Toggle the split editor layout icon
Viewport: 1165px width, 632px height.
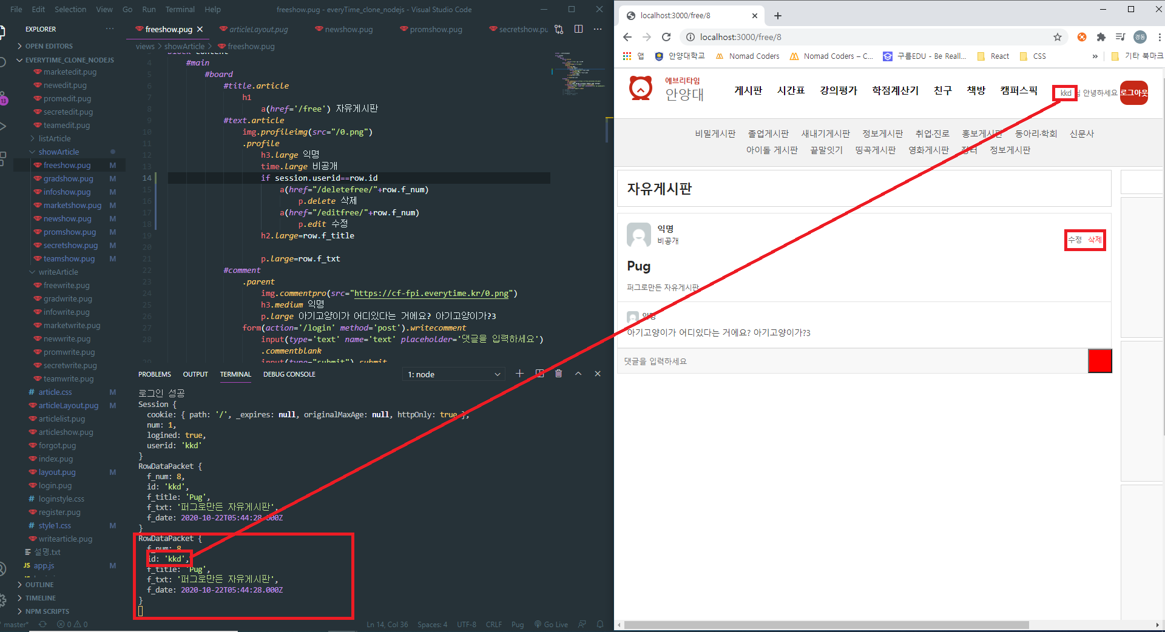(578, 29)
